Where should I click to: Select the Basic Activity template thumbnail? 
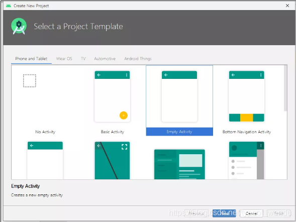click(113, 96)
